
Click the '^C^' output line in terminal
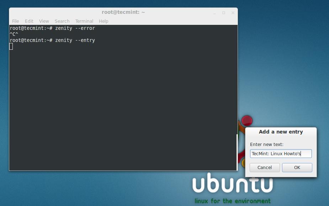pos(14,34)
